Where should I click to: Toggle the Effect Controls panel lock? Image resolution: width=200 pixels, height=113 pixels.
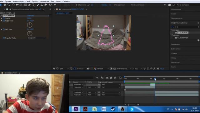point(10,9)
